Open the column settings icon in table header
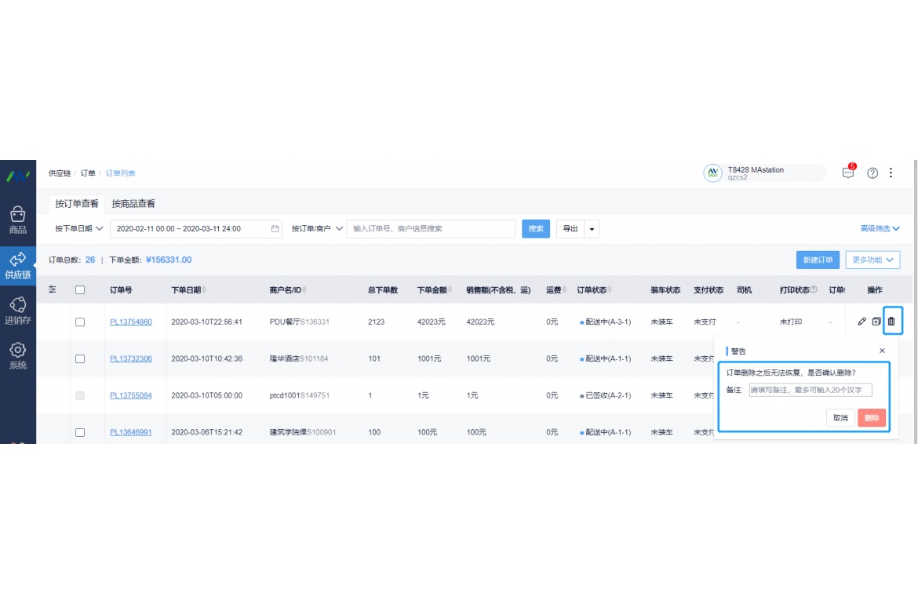Viewport: 918px width, 604px height. 53,289
